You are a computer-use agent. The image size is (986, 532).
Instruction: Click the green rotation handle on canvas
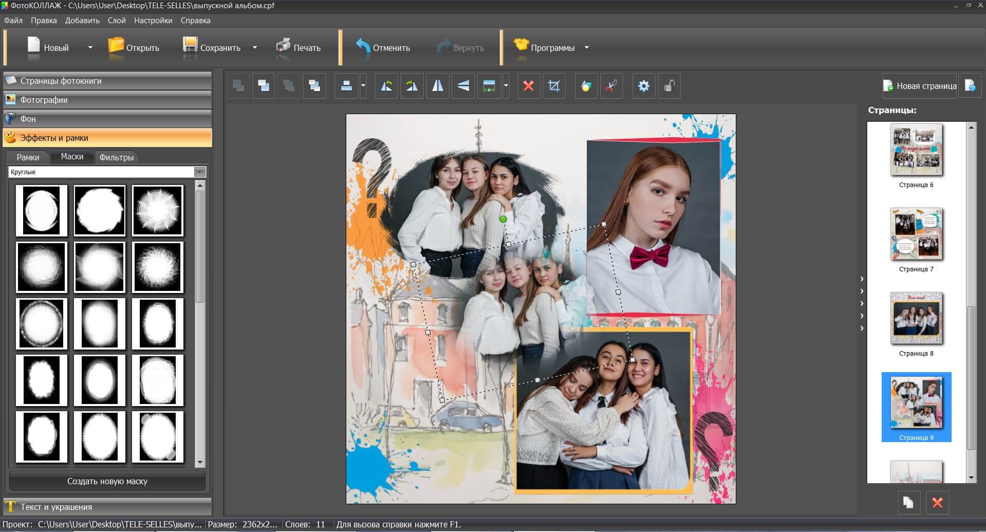pos(504,219)
